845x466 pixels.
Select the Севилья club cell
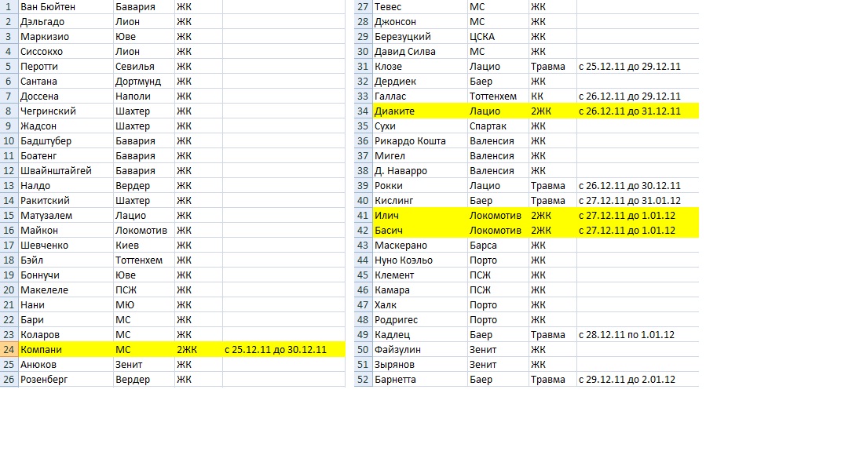[144, 66]
